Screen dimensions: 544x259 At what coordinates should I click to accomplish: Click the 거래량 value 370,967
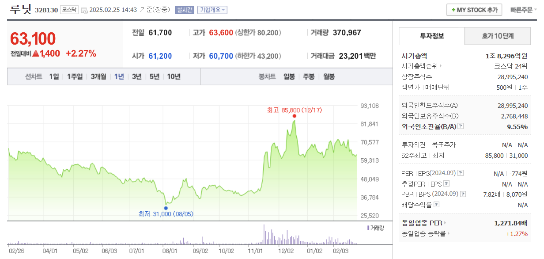[x=347, y=32]
